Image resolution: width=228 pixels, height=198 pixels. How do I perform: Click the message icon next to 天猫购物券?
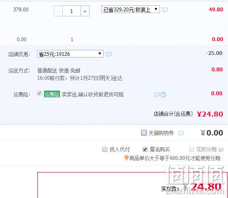[181, 133]
